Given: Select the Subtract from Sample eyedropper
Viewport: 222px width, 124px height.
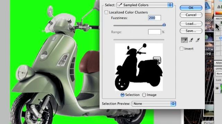Looking at the screenshot, I should tap(198, 40).
